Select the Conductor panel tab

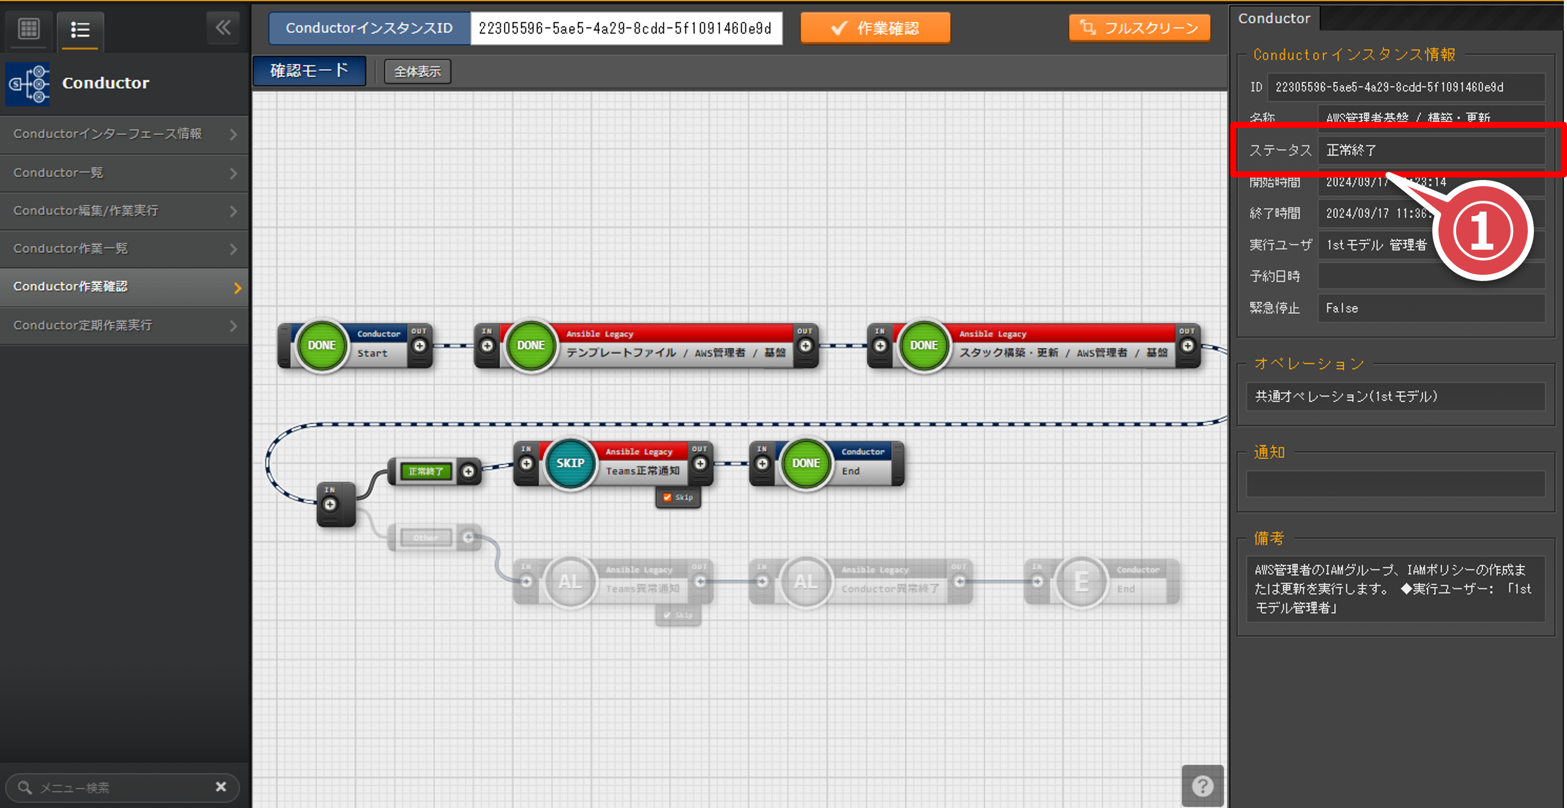1274,18
